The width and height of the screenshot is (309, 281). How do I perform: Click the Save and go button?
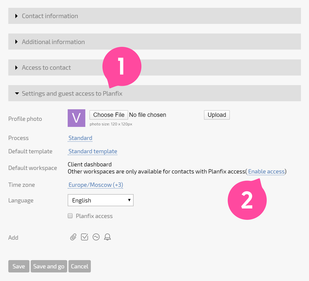[49, 266]
